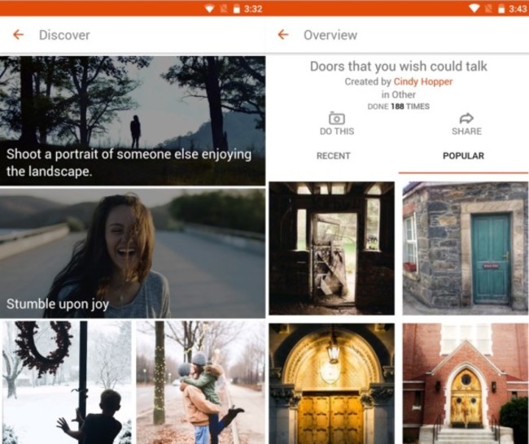This screenshot has width=529, height=444.
Task: Tap the no-SIM icon beside 3:32
Action: 223,8
